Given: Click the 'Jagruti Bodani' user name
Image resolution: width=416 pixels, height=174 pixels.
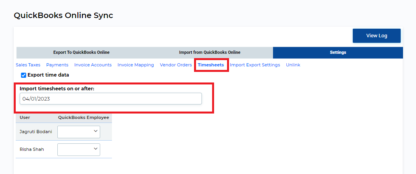Looking at the screenshot, I should tap(36, 132).
